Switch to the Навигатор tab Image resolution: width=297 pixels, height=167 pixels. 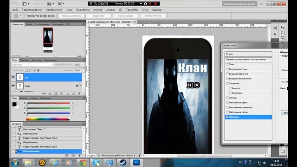18,24
